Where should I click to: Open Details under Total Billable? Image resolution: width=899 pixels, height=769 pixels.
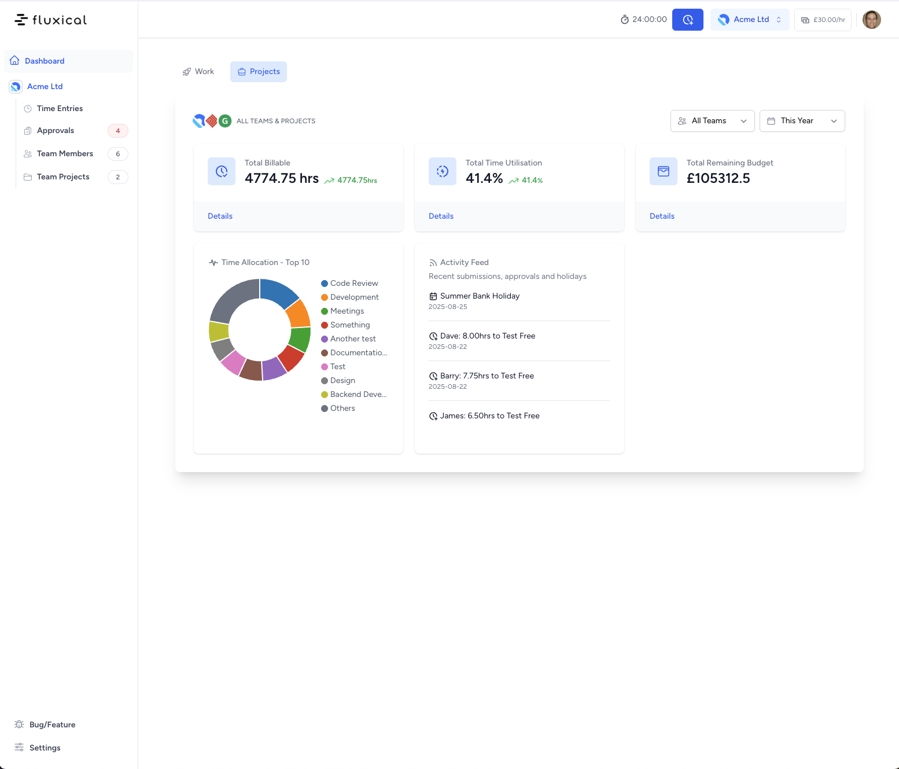point(220,216)
